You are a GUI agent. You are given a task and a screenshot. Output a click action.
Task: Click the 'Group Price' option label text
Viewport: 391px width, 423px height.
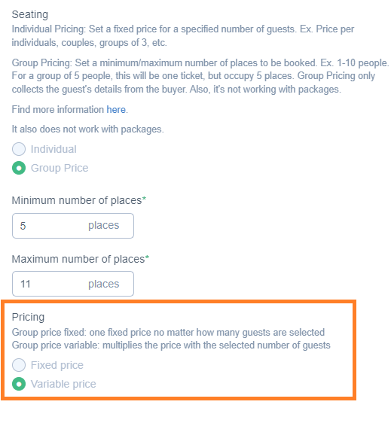point(60,168)
